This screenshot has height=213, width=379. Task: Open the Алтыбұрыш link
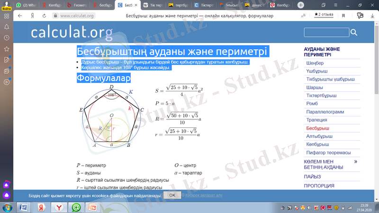pyautogui.click(x=319, y=136)
